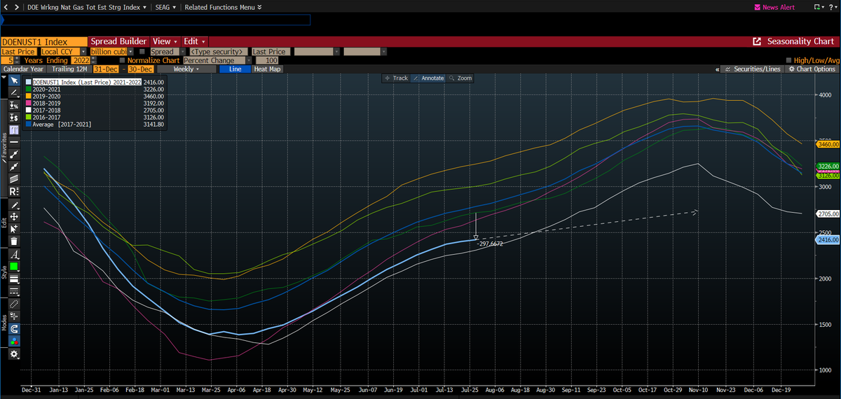Toggle the magnet C mode icon
Viewport: 841px width, 399px height.
point(14,328)
